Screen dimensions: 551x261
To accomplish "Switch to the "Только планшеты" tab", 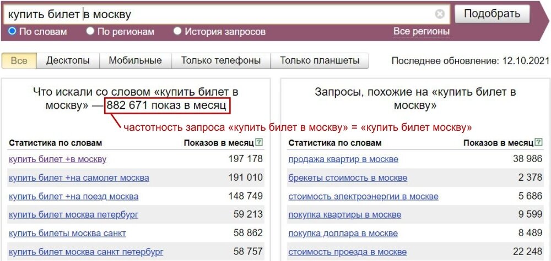I will [x=320, y=60].
